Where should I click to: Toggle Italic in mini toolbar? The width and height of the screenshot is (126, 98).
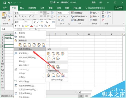(x=19, y=26)
